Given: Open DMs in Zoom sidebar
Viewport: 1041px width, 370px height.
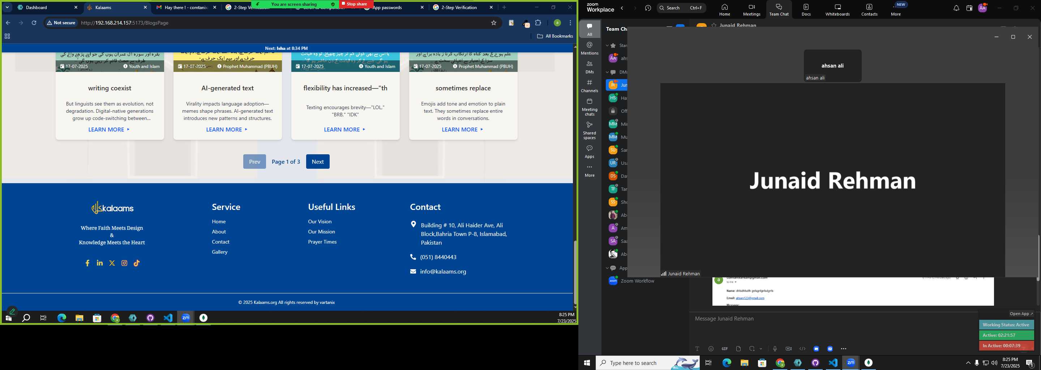Looking at the screenshot, I should [x=590, y=68].
